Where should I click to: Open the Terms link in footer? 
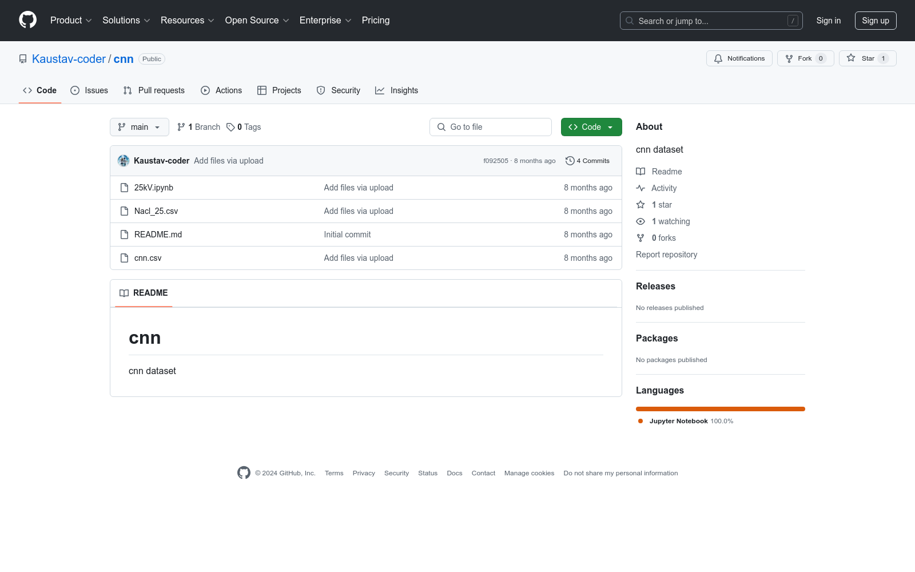tap(334, 473)
